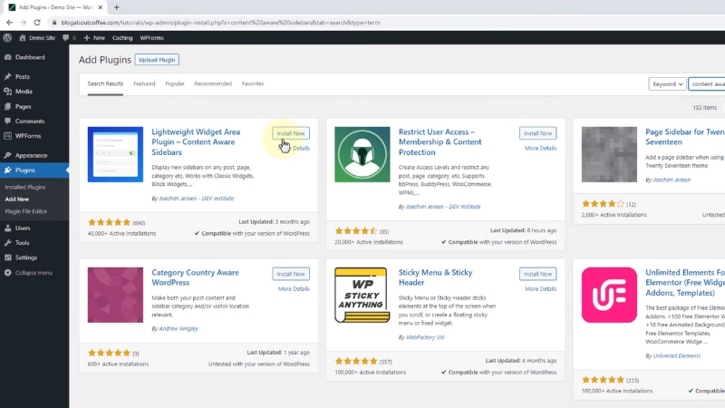Click the Category Country Aware purple thumbnail
The width and height of the screenshot is (725, 408).
click(116, 296)
